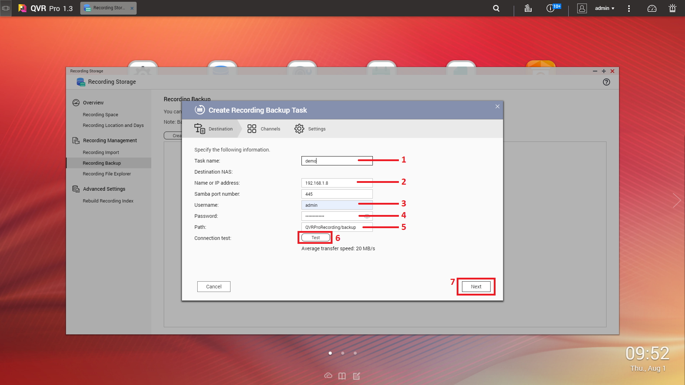The height and width of the screenshot is (385, 685).
Task: Switch to the Settings step tab
Action: [310, 129]
